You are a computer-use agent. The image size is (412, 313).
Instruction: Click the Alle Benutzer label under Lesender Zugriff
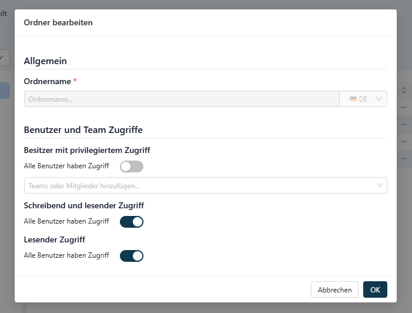click(x=66, y=255)
